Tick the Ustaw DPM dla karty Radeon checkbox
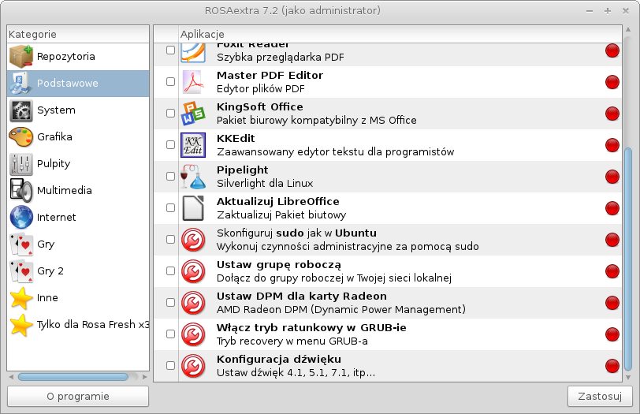Viewport: 640px width, 414px height. pyautogui.click(x=170, y=302)
